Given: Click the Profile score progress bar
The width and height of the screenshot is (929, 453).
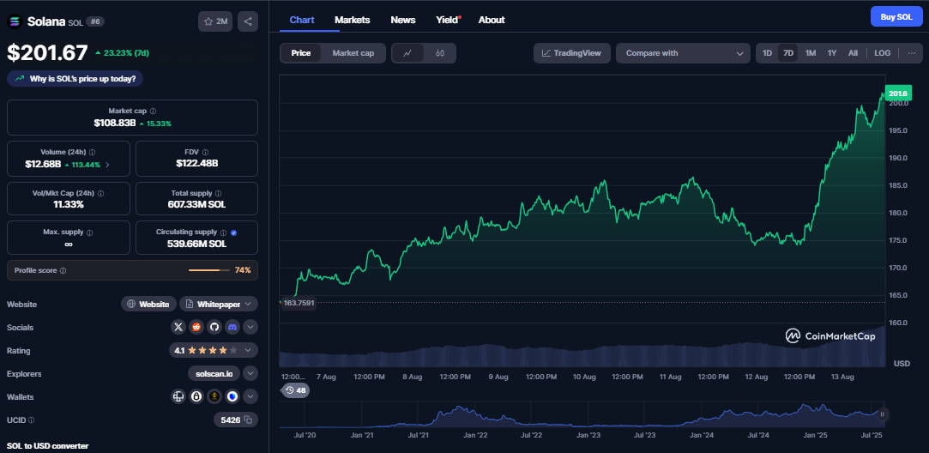Looking at the screenshot, I should click(209, 270).
